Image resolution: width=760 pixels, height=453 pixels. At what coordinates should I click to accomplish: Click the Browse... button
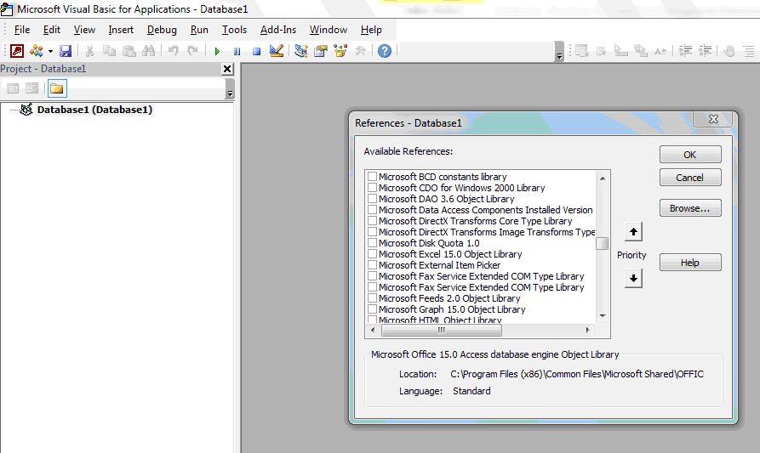point(690,208)
